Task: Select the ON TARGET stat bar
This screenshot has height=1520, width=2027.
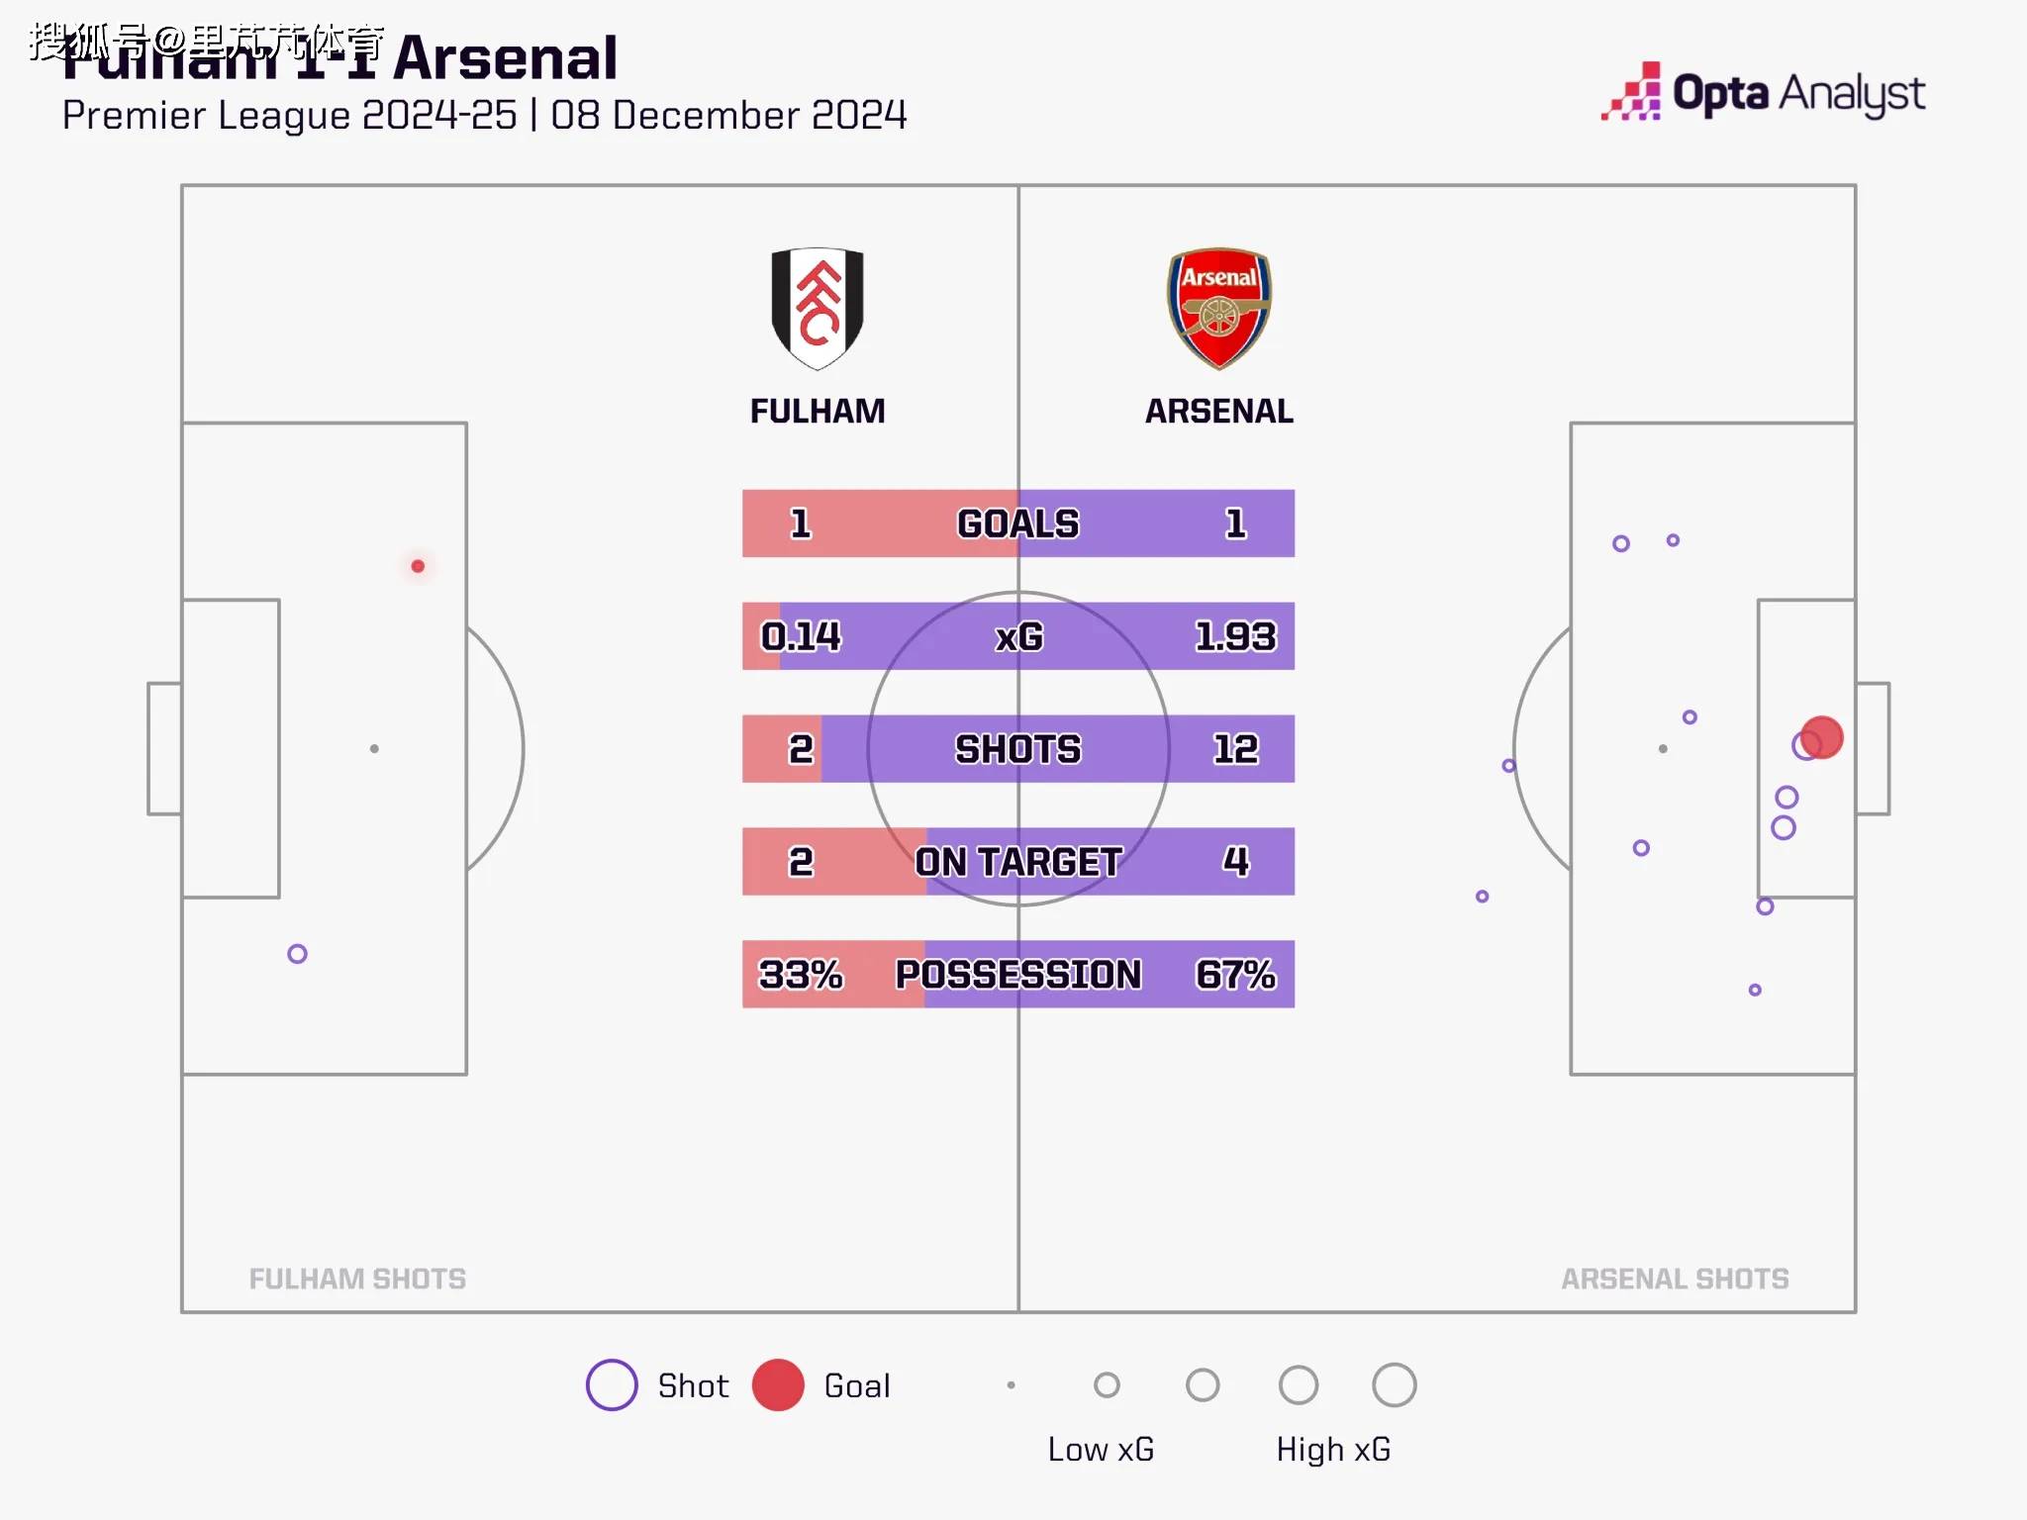Action: coord(1017,862)
